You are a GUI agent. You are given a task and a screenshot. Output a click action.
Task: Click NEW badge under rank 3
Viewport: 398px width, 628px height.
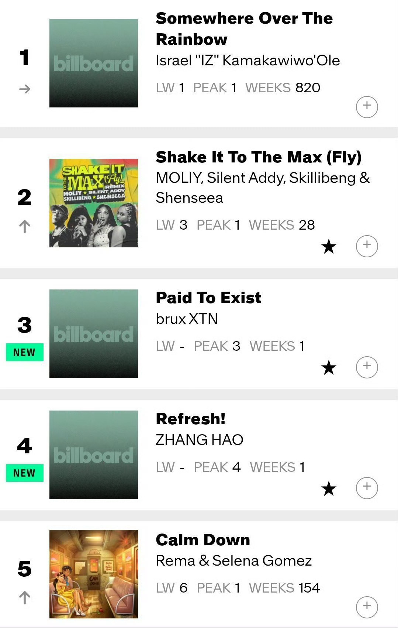click(x=24, y=352)
